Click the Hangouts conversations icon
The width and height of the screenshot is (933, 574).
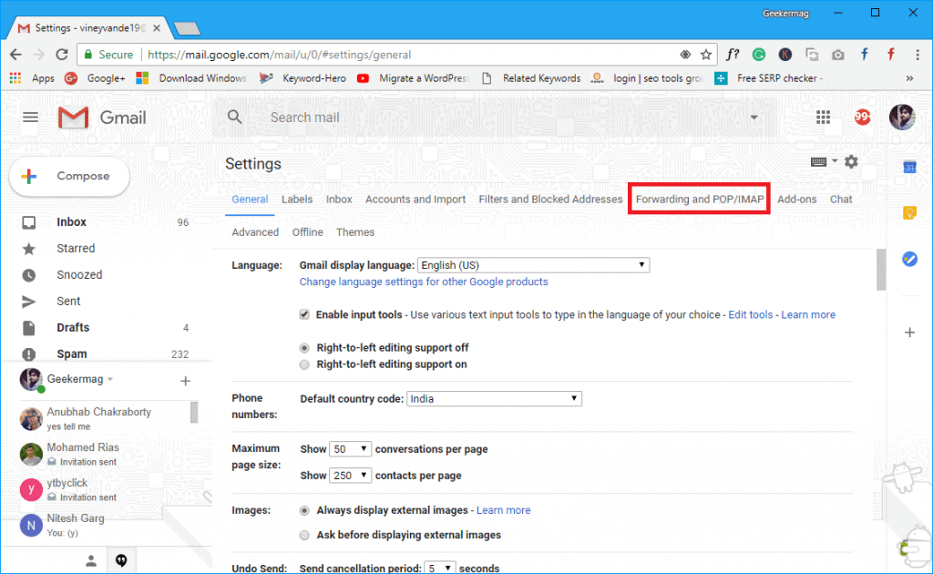121,560
